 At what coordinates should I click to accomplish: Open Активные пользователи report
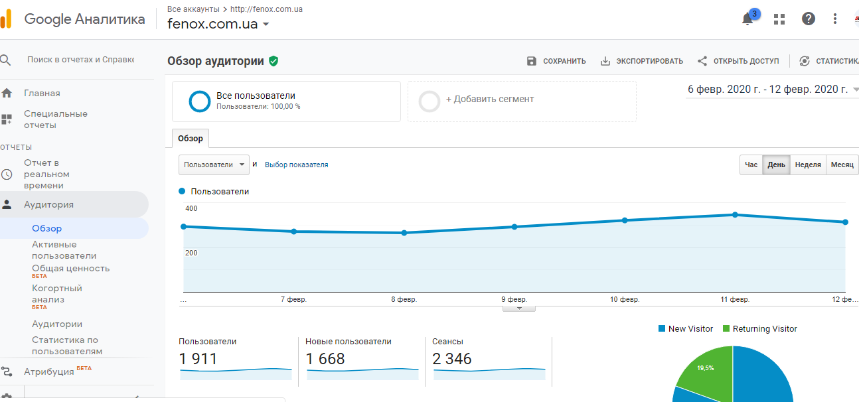(64, 250)
